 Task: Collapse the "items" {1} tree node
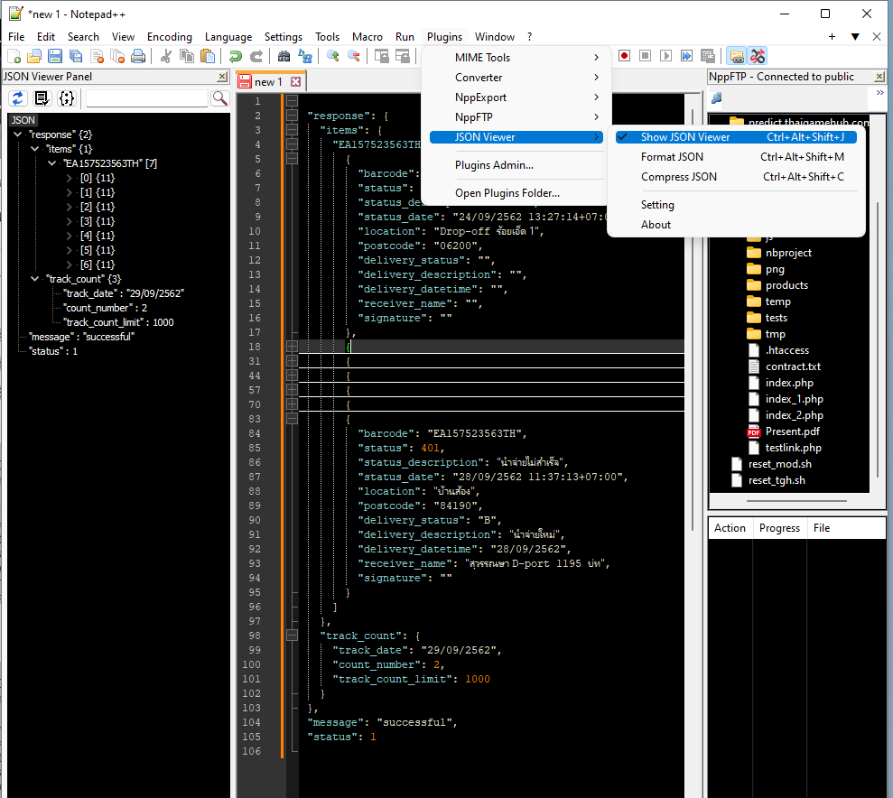pos(34,149)
